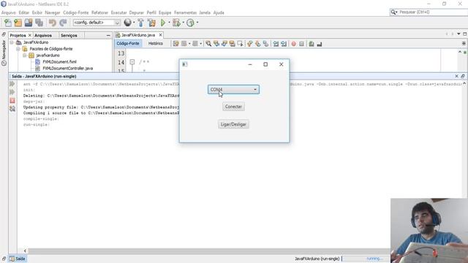Image resolution: width=468 pixels, height=263 pixels.
Task: Click the Ligar/Desligar button
Action: coord(233,124)
